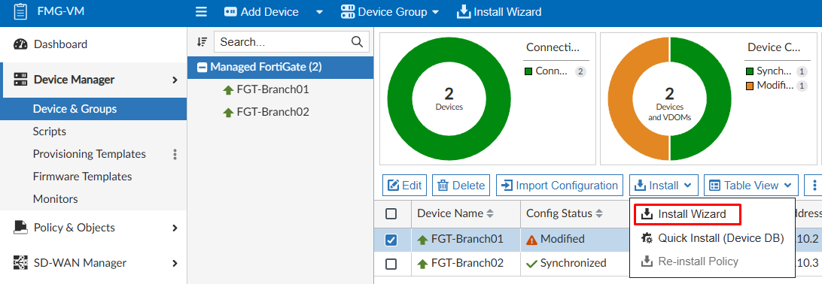Open Firmware Templates page

pyautogui.click(x=82, y=177)
